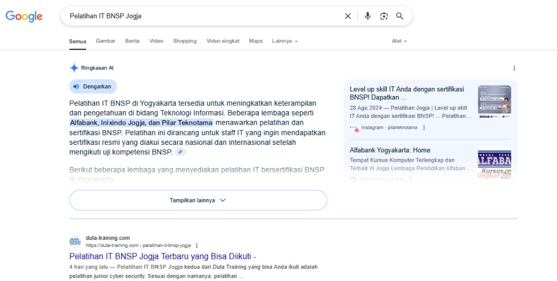Expand the Lainnya dropdown
557x281 pixels.
285,41
